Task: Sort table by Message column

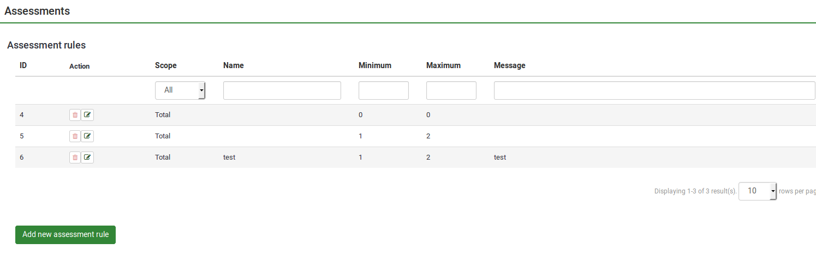Action: coord(510,65)
